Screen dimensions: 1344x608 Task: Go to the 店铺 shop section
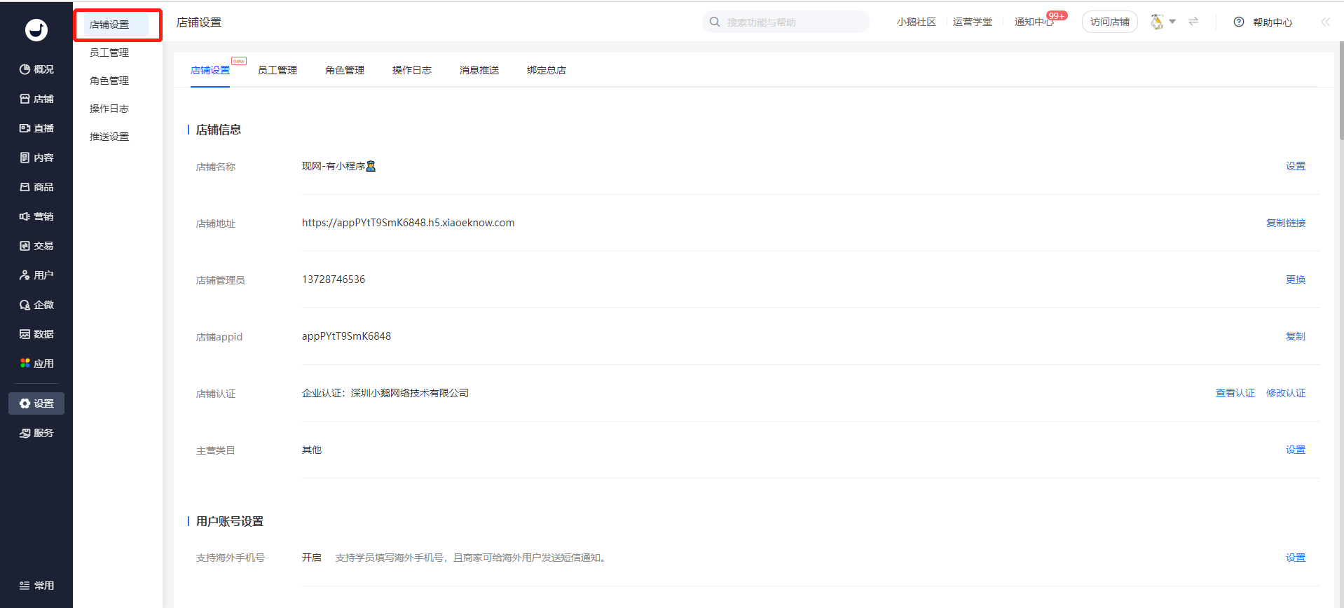click(36, 99)
